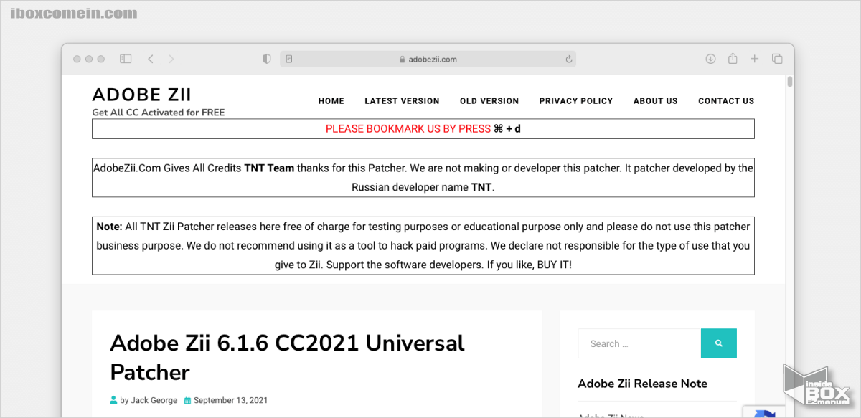Screen dimensions: 861x418
Task: Open a new tab with plus icon
Action: [x=754, y=59]
